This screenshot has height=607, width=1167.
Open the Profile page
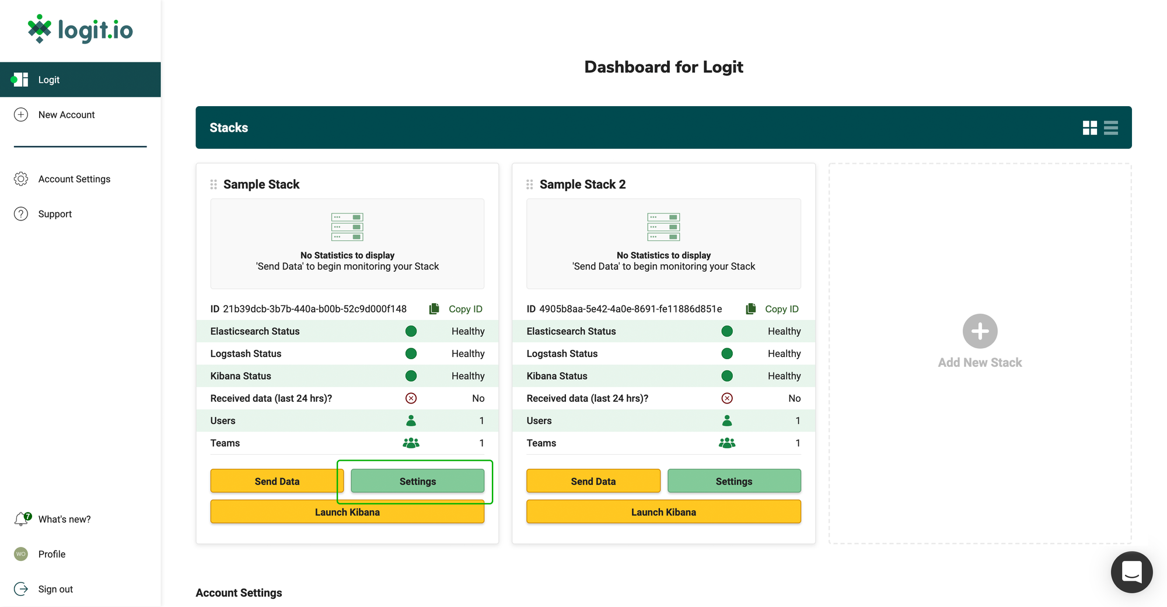(52, 554)
